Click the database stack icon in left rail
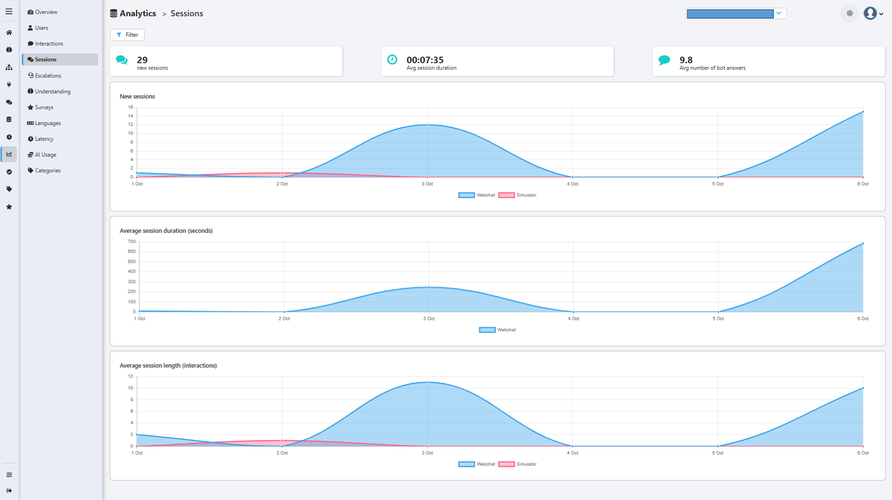 [x=9, y=119]
